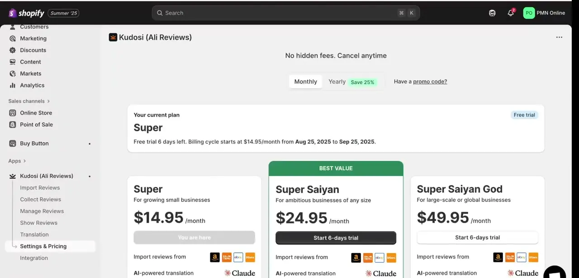Click DSers icon in Super Saiyan plan
The height and width of the screenshot is (278, 579).
tap(391, 258)
